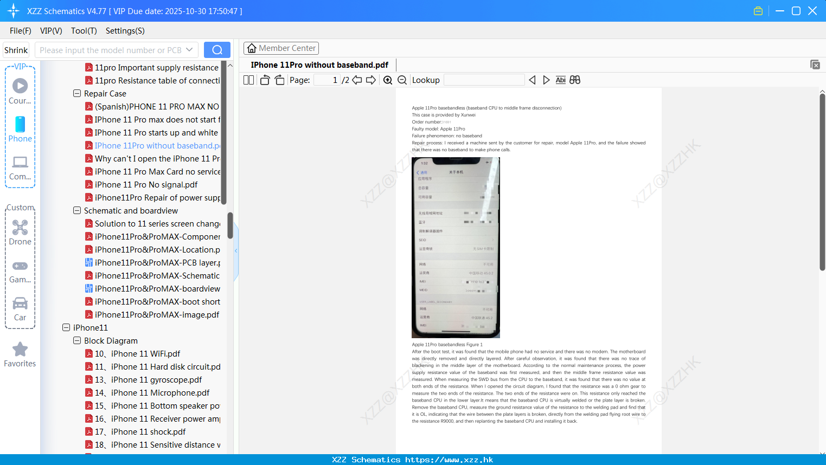The image size is (826, 465).
Task: Collapse the iPhone11 tree node
Action: [x=66, y=327]
